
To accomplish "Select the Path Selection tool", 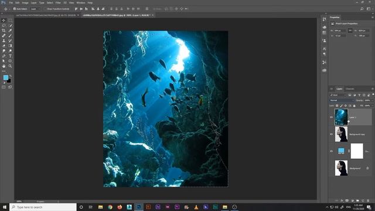I will 4,61.
